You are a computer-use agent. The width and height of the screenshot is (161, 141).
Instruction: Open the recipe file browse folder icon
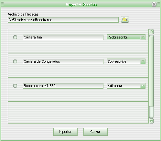[125, 19]
